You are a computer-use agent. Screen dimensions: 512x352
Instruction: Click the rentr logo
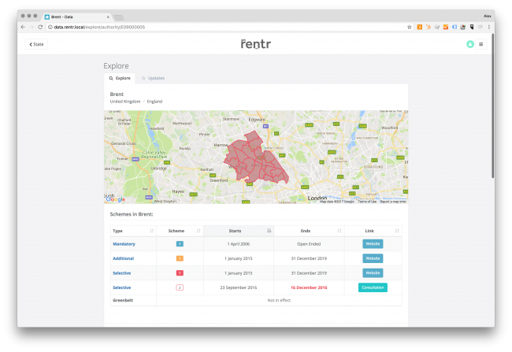256,44
